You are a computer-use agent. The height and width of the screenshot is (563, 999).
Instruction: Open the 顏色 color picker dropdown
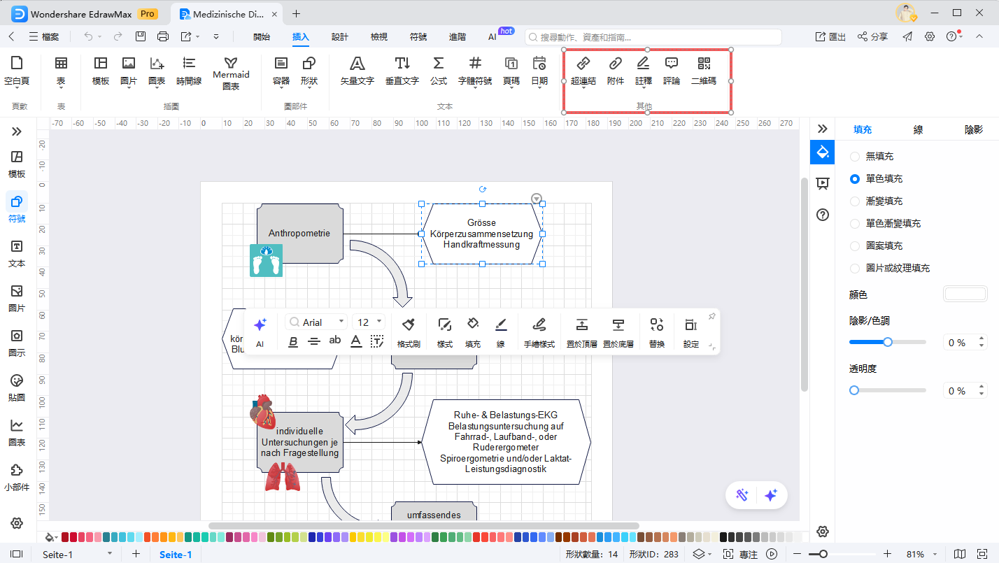(965, 294)
